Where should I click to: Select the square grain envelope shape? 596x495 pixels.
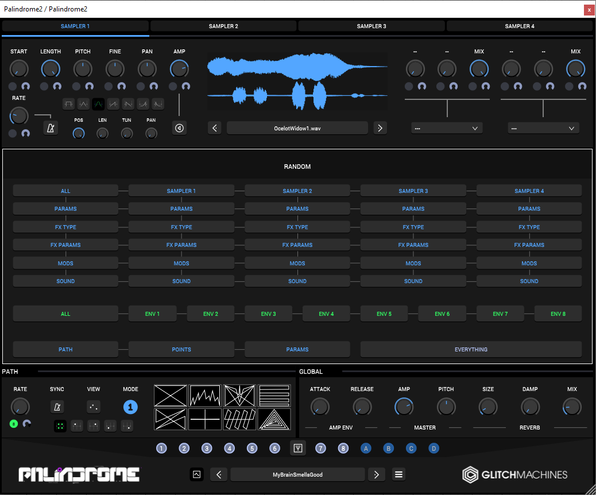point(68,104)
